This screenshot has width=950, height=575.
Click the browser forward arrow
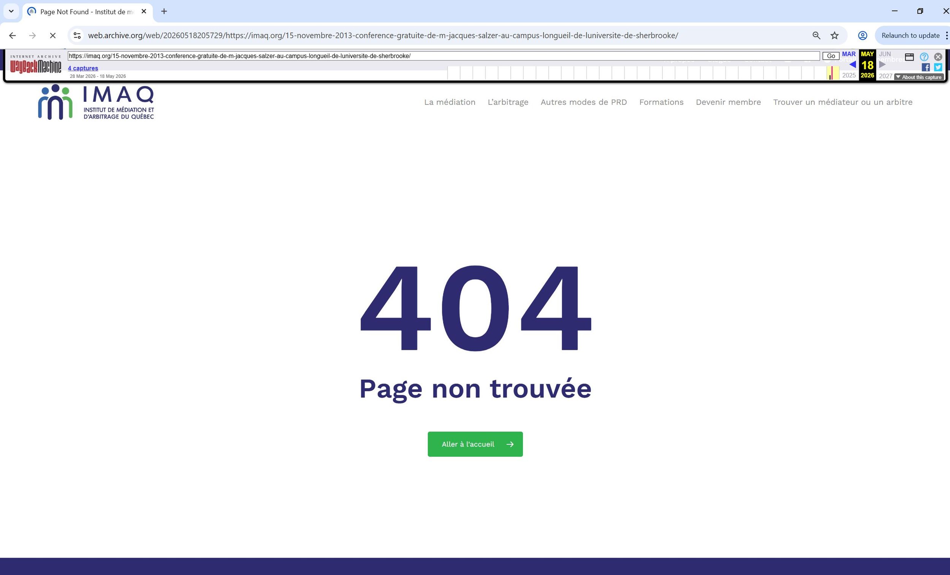(x=32, y=35)
